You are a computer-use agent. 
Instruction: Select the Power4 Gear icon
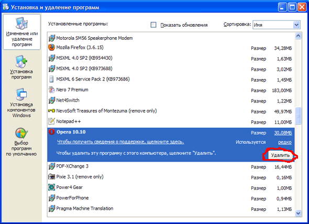[x=51, y=187]
